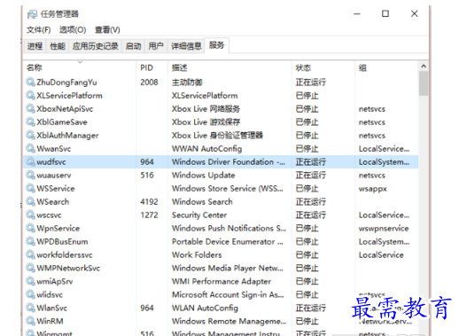Click the wsappx group cell
This screenshot has height=336, width=459.
(373, 189)
